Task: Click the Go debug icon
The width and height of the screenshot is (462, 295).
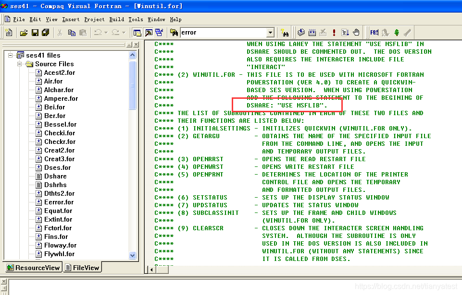Action: [x=345, y=33]
